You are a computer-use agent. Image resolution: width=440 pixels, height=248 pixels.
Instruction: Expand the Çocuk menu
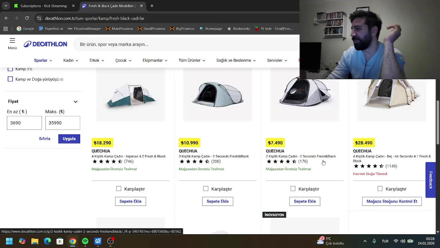[x=123, y=60]
